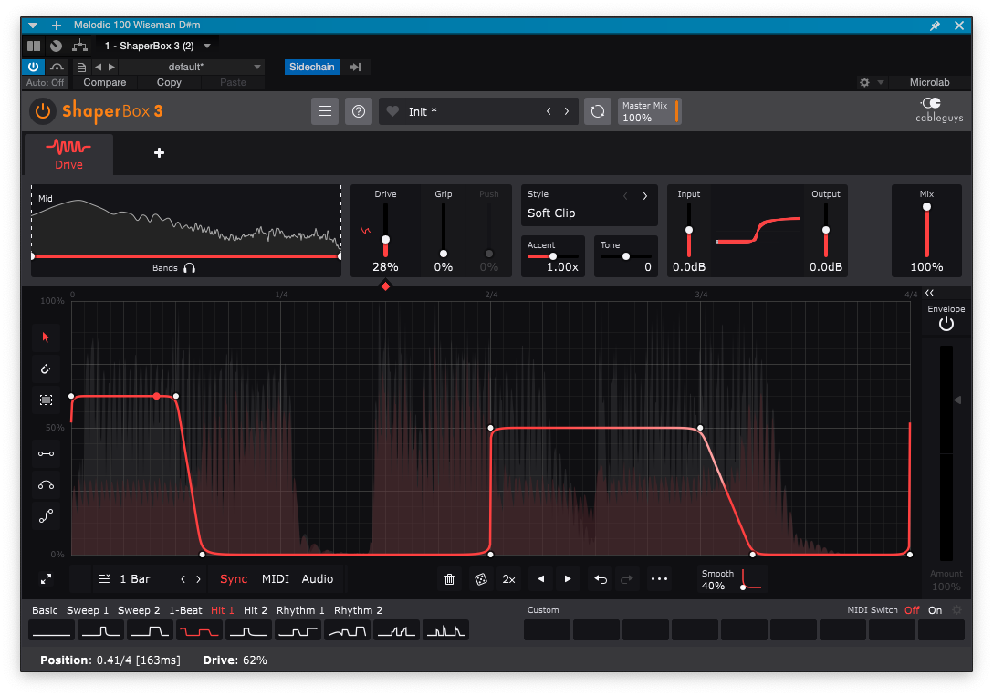This screenshot has width=993, height=696.
Task: Go to next preset arrow
Action: coord(567,111)
